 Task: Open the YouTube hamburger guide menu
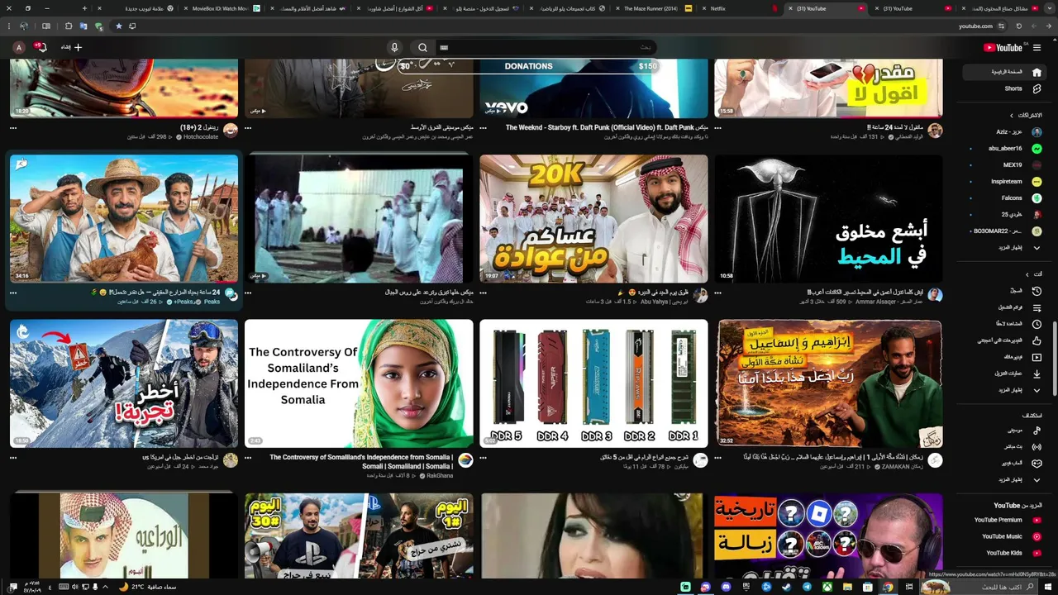click(x=1037, y=48)
